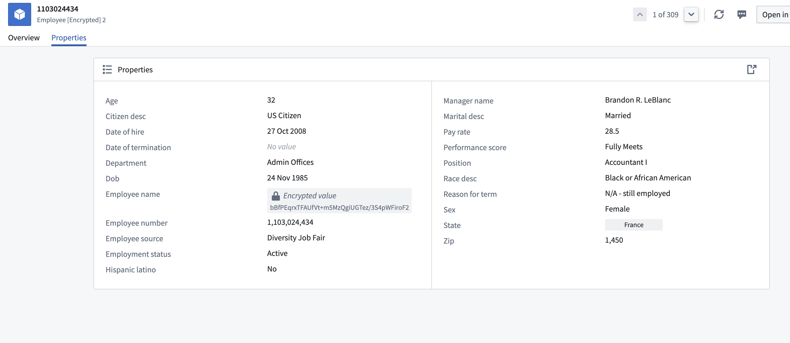Screen dimensions: 790x343
Task: Open the comments speech bubble icon
Action: pyautogui.click(x=742, y=14)
